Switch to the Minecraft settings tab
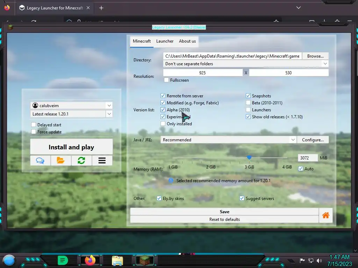This screenshot has width=358, height=268. click(x=142, y=41)
